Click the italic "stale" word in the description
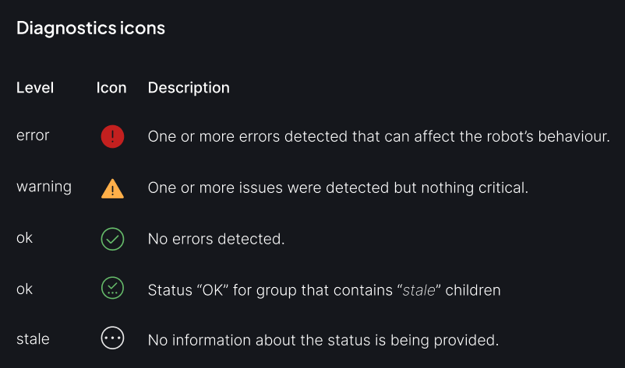 [x=418, y=290]
